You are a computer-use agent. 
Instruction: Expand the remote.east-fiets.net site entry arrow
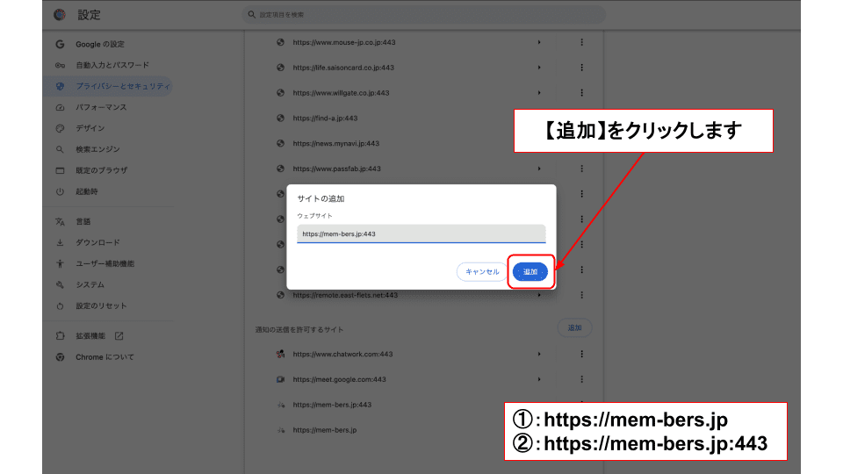pyautogui.click(x=539, y=295)
